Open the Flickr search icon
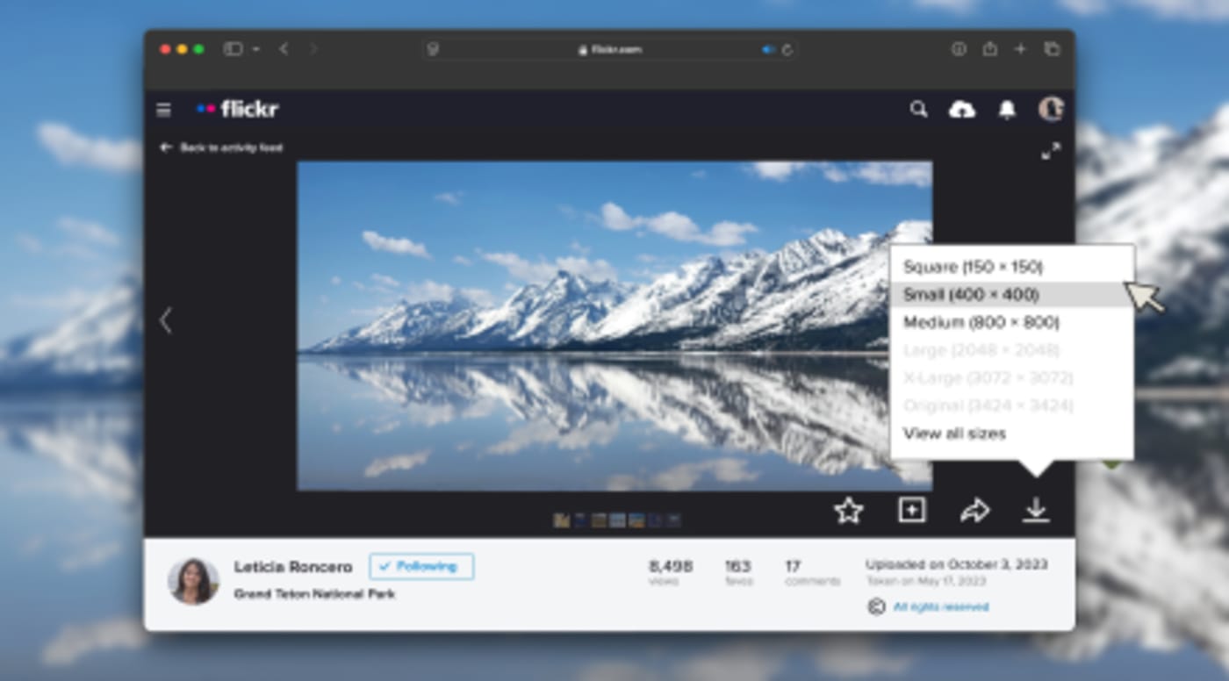1229x681 pixels. point(918,110)
